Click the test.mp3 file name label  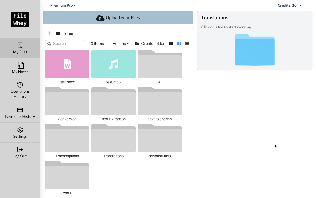click(113, 82)
